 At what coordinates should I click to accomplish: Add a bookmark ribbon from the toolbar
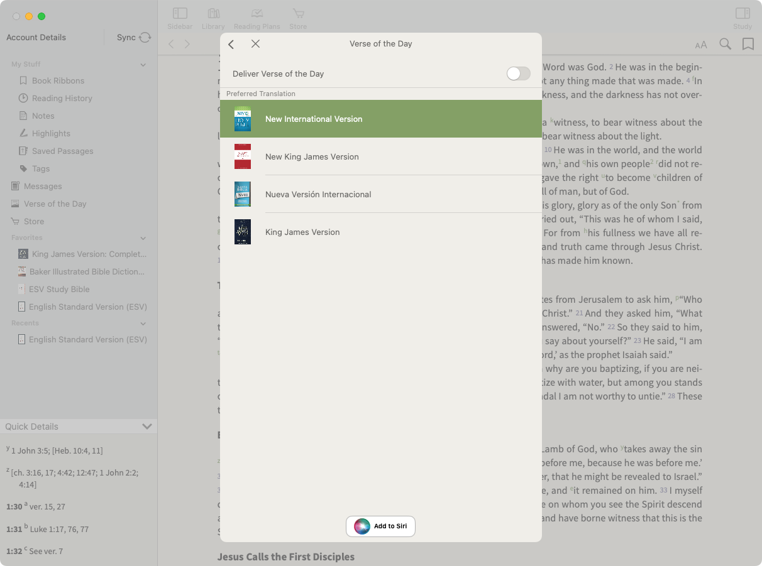click(x=748, y=44)
